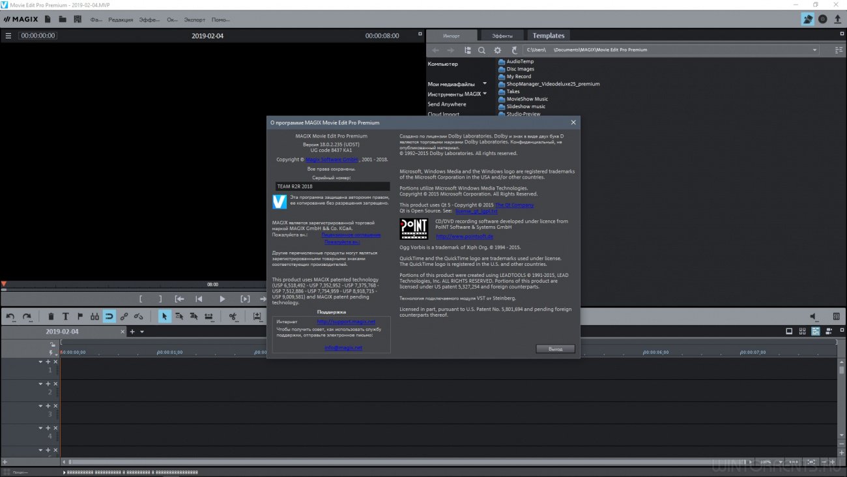Click 'Выход' button in About dialog
The image size is (847, 477).
[555, 349]
